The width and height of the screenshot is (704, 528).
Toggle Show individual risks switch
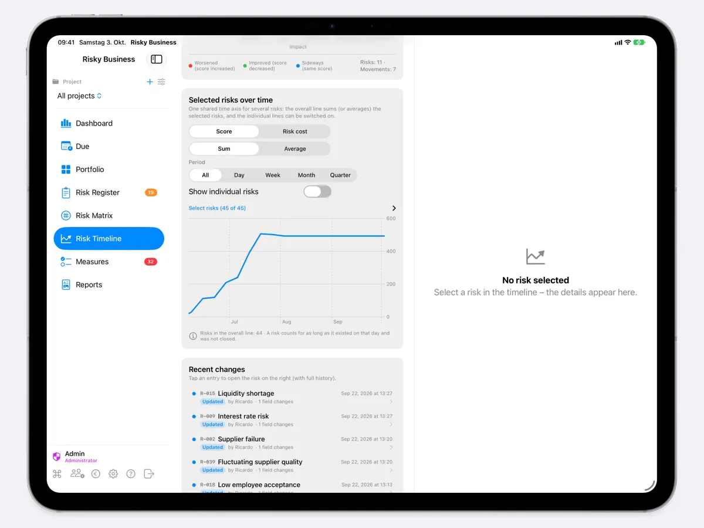click(x=317, y=192)
